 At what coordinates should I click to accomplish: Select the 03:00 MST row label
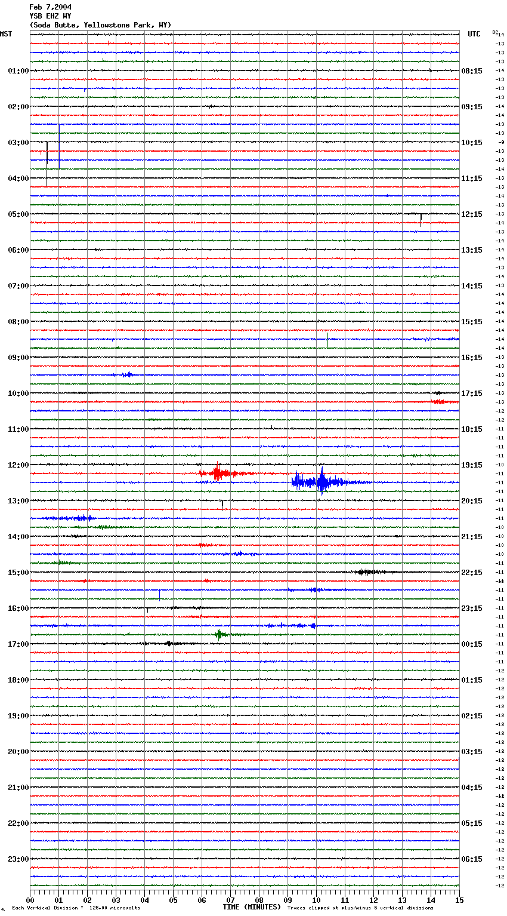pyautogui.click(x=18, y=143)
